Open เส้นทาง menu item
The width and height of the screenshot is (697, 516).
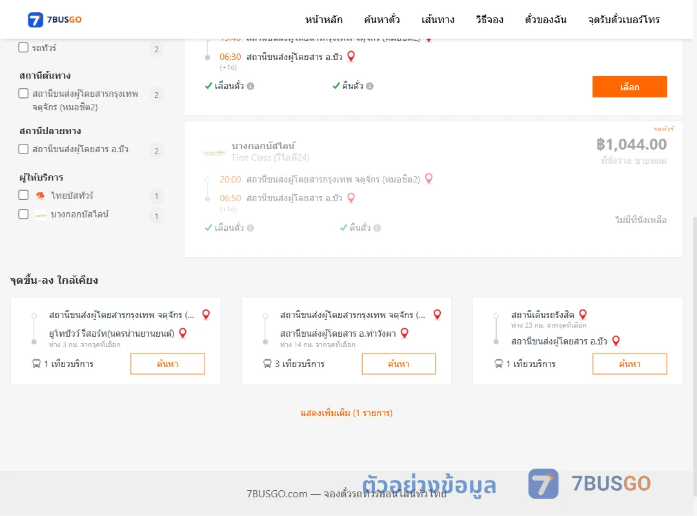click(x=438, y=19)
